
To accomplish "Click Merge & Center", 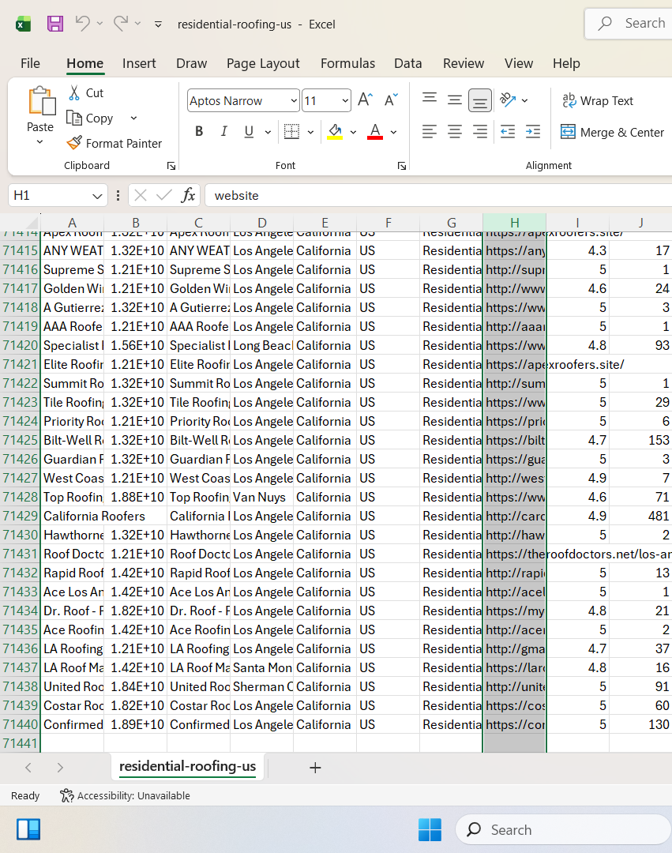I will [x=612, y=132].
